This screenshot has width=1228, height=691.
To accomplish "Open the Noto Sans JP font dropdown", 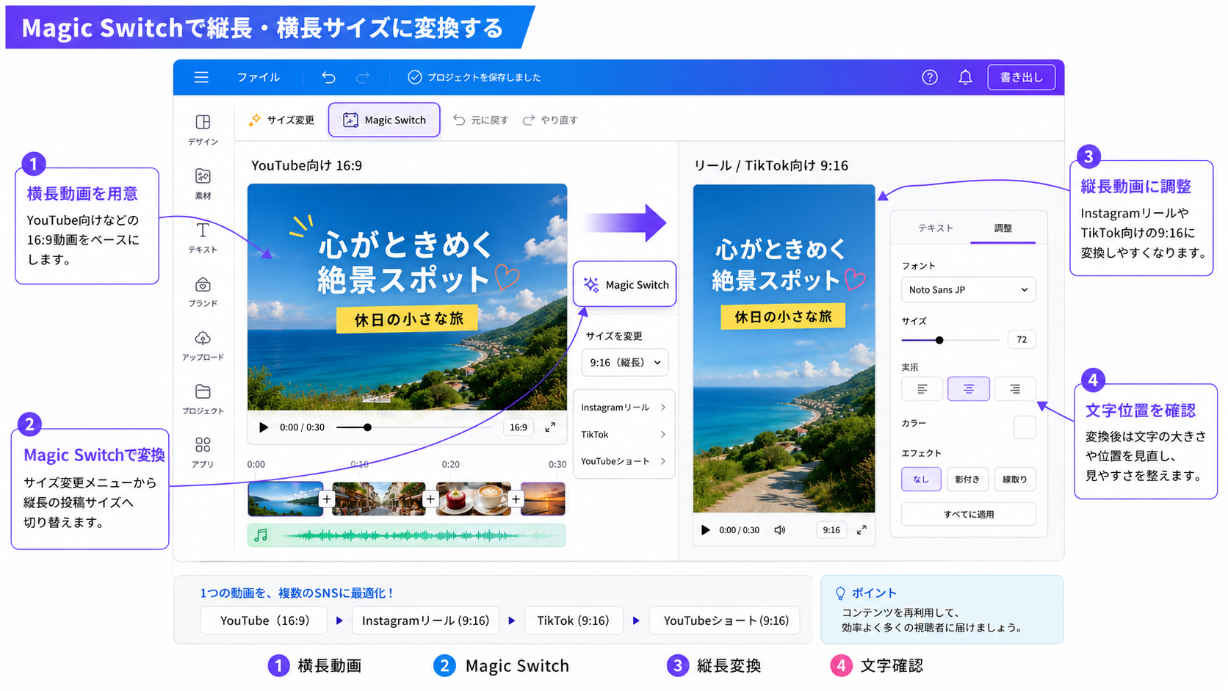I will point(968,289).
